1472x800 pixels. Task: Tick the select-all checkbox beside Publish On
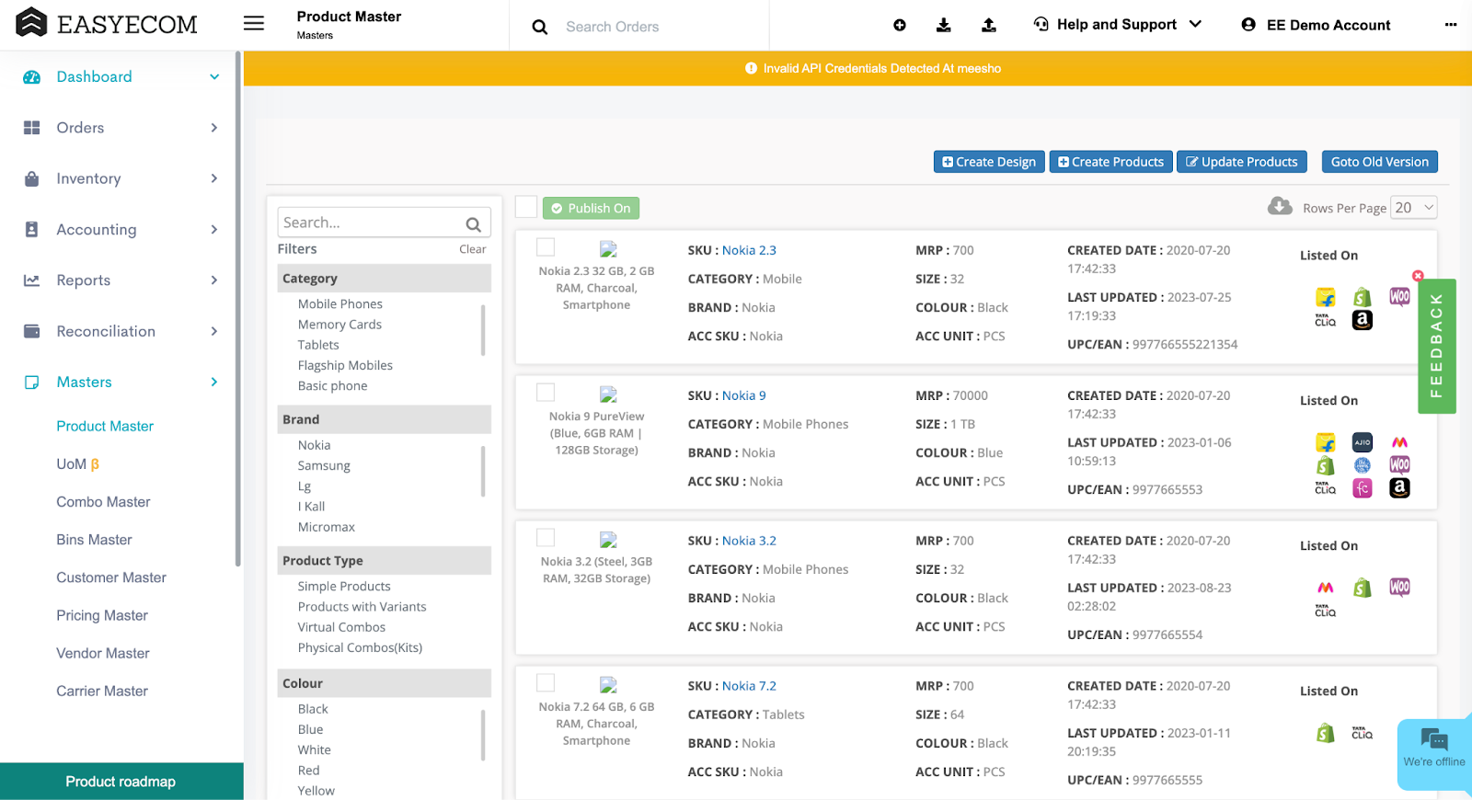point(526,207)
